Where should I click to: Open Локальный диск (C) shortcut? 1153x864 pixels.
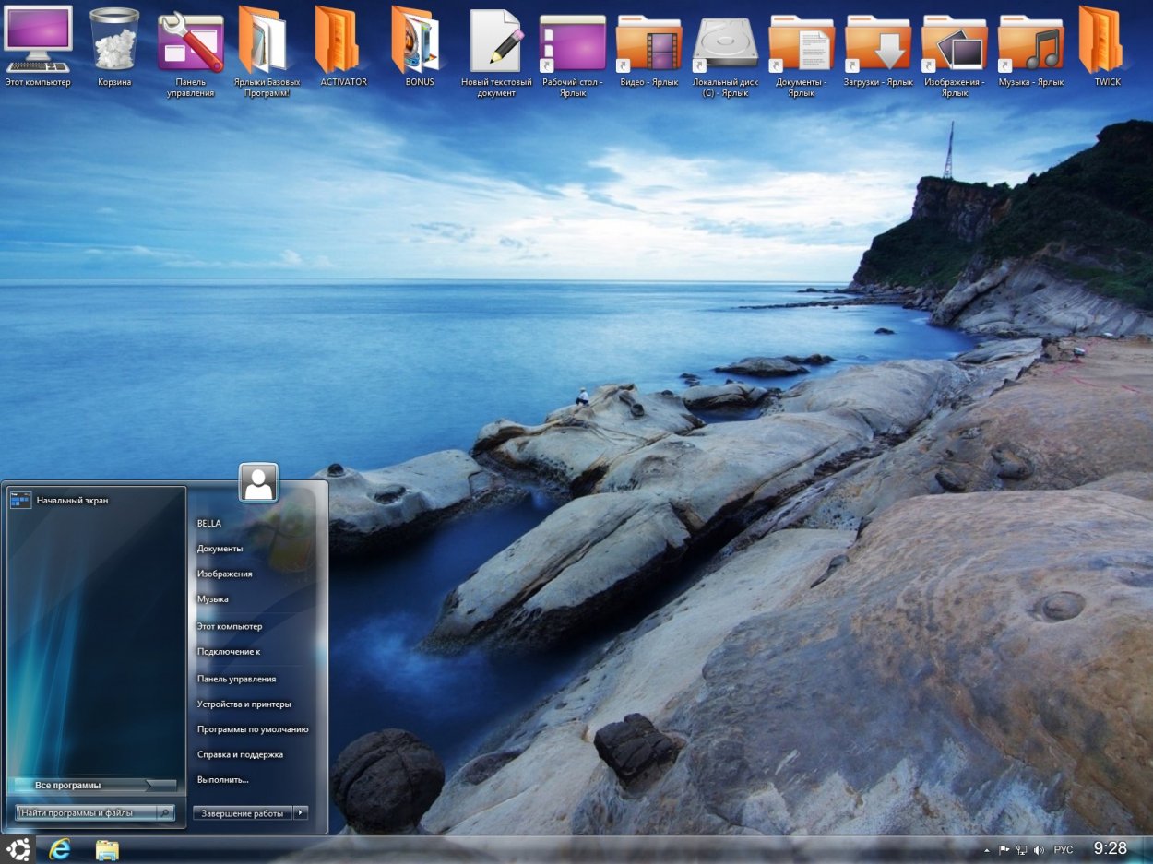tap(725, 41)
